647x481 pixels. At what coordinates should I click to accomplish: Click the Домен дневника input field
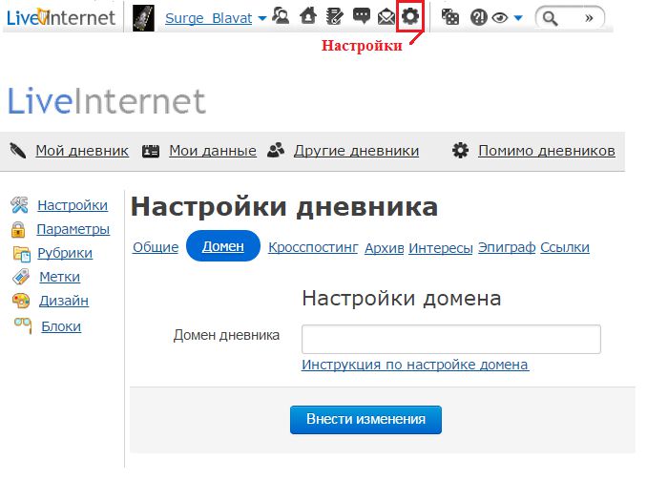coord(450,339)
